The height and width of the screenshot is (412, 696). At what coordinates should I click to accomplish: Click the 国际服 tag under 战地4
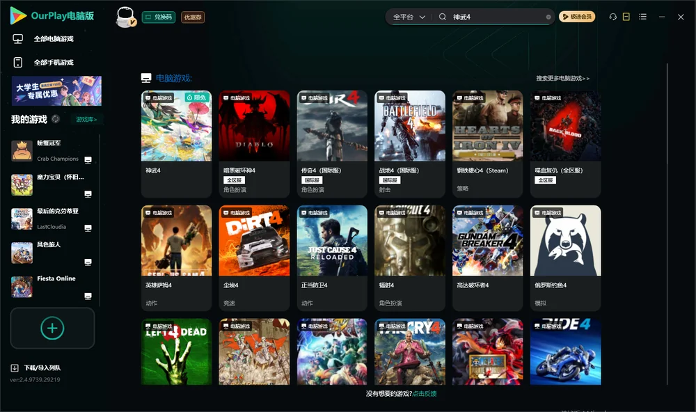point(390,180)
